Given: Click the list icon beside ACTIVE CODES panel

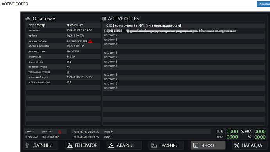Looking at the screenshot, I should tap(104, 18).
